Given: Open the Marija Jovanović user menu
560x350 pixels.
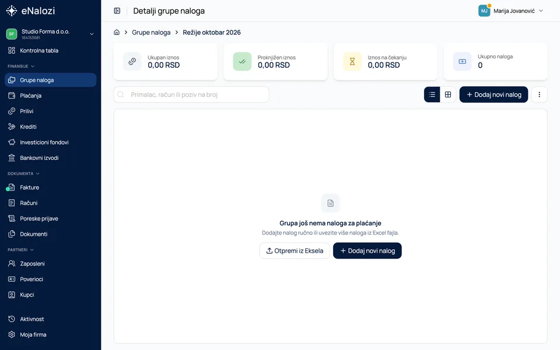Looking at the screenshot, I should tap(511, 10).
